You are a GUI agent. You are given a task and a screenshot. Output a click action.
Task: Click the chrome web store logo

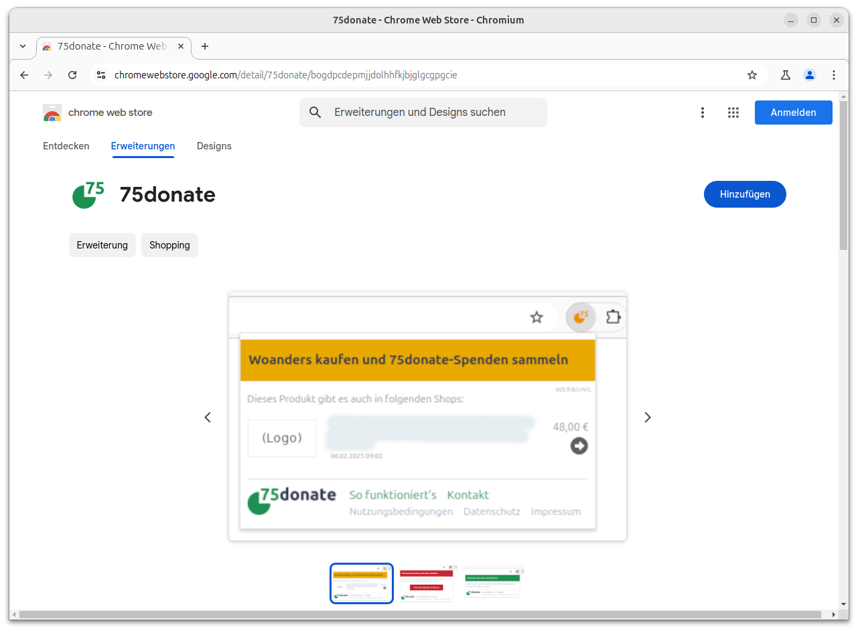coord(97,113)
